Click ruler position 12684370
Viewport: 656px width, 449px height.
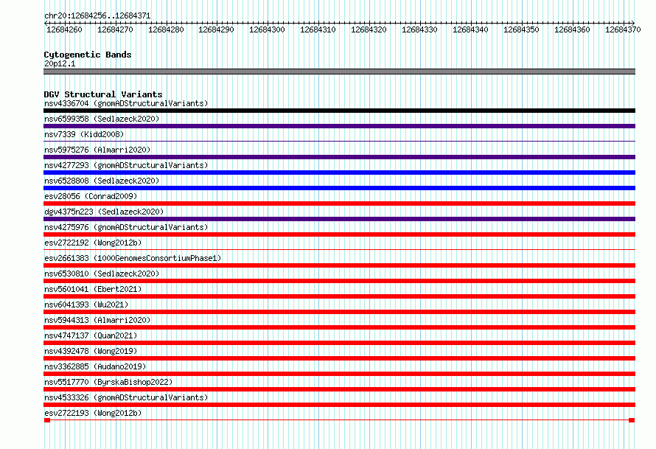point(623,29)
